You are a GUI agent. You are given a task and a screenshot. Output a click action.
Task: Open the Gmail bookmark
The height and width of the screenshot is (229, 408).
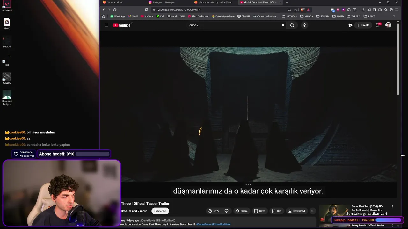[x=132, y=16]
